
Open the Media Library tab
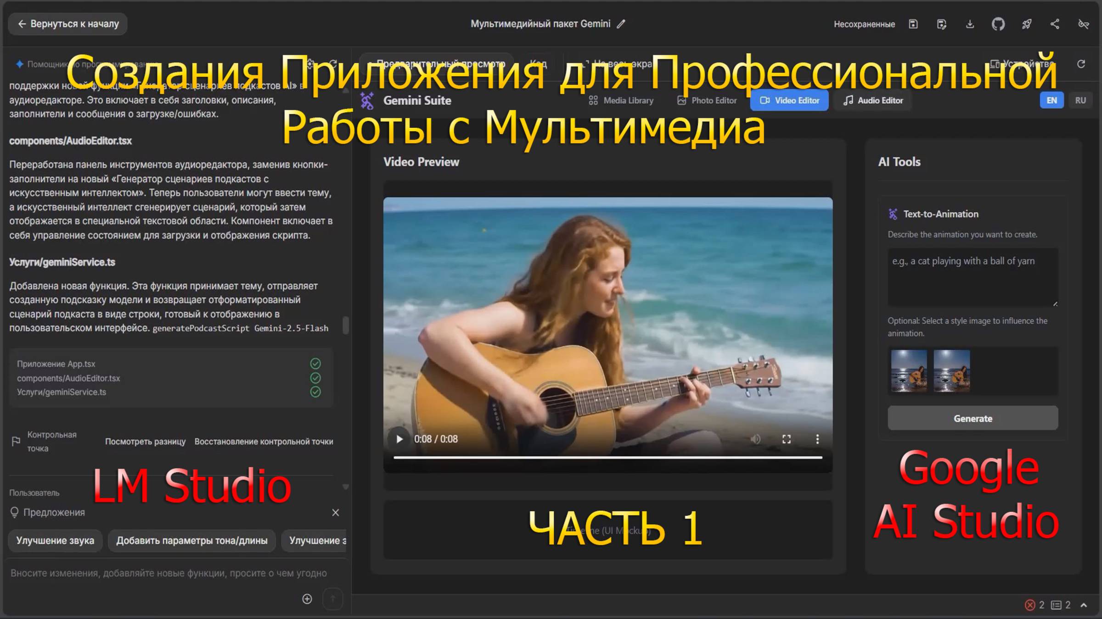621,100
